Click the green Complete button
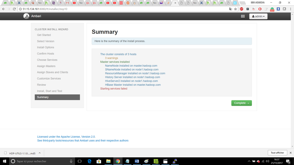294x165 pixels. tap(242, 103)
